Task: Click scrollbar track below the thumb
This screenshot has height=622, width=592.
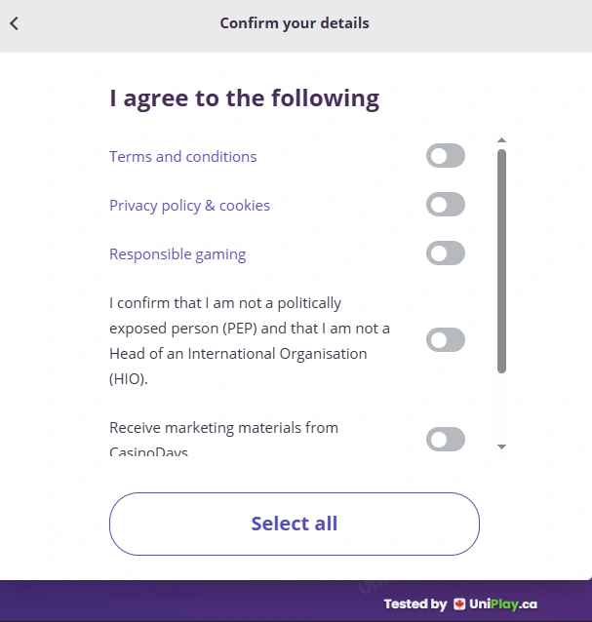Action: tap(501, 408)
